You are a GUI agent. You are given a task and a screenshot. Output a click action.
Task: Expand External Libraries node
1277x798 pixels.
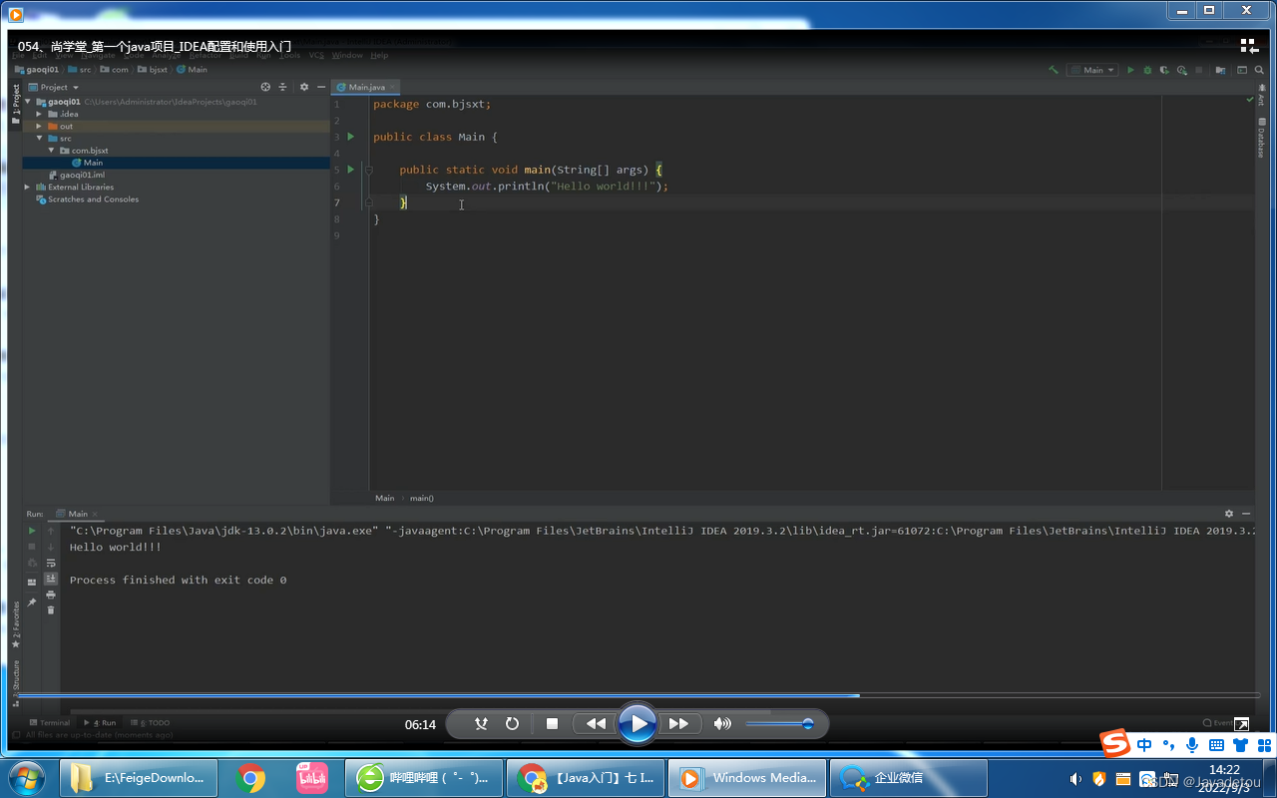coord(28,187)
